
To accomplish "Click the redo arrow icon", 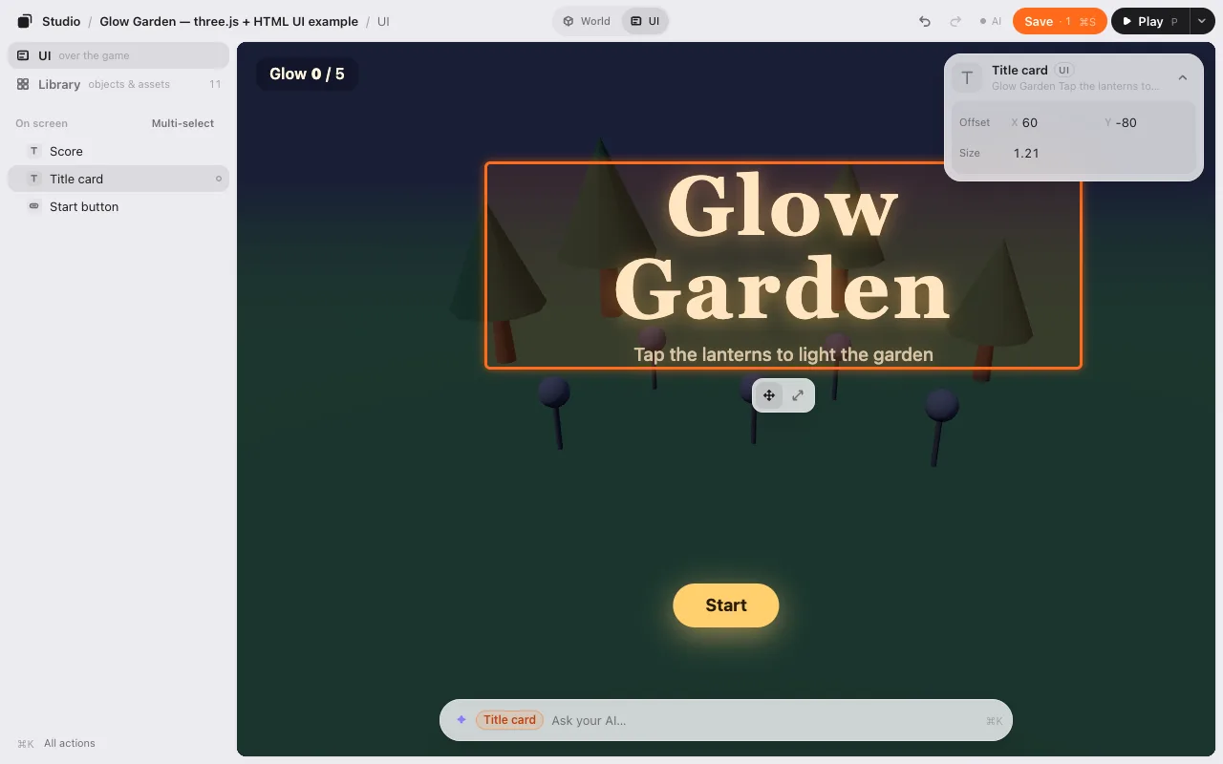I will click(x=955, y=21).
